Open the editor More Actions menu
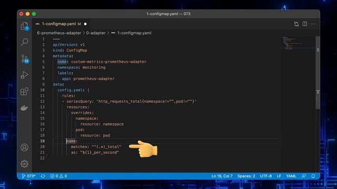337x189 pixels. [x=313, y=24]
